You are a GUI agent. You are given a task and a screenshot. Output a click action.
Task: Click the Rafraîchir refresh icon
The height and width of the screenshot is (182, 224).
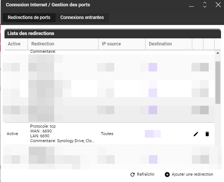[132, 175]
